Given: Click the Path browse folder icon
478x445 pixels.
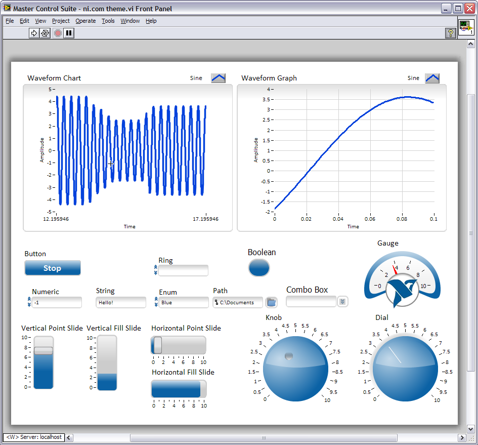Looking at the screenshot, I should point(271,302).
